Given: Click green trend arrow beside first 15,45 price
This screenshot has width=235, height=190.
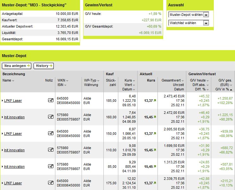Looking at the screenshot, I should pyautogui.click(x=155, y=117).
